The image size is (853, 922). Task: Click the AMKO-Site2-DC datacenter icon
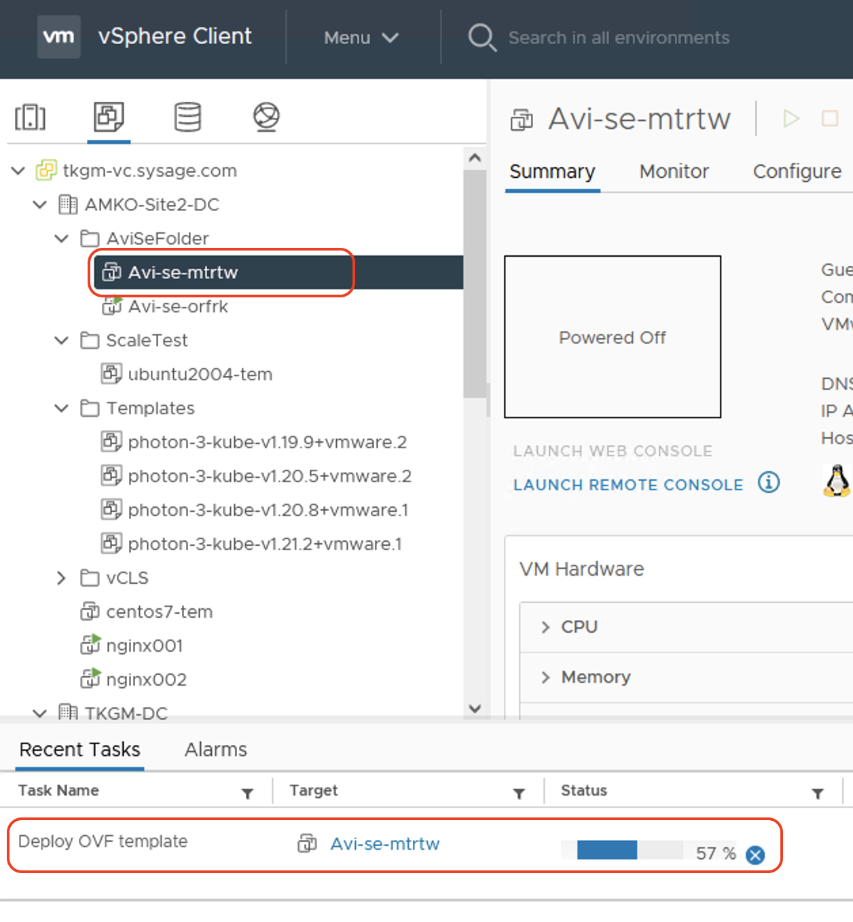coord(68,204)
